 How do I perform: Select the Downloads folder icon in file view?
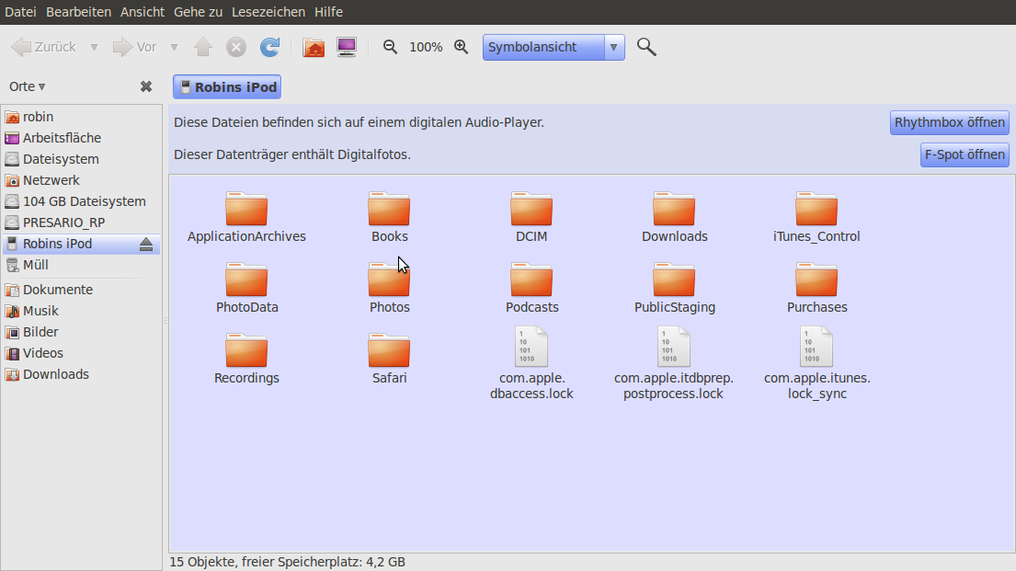coord(674,209)
